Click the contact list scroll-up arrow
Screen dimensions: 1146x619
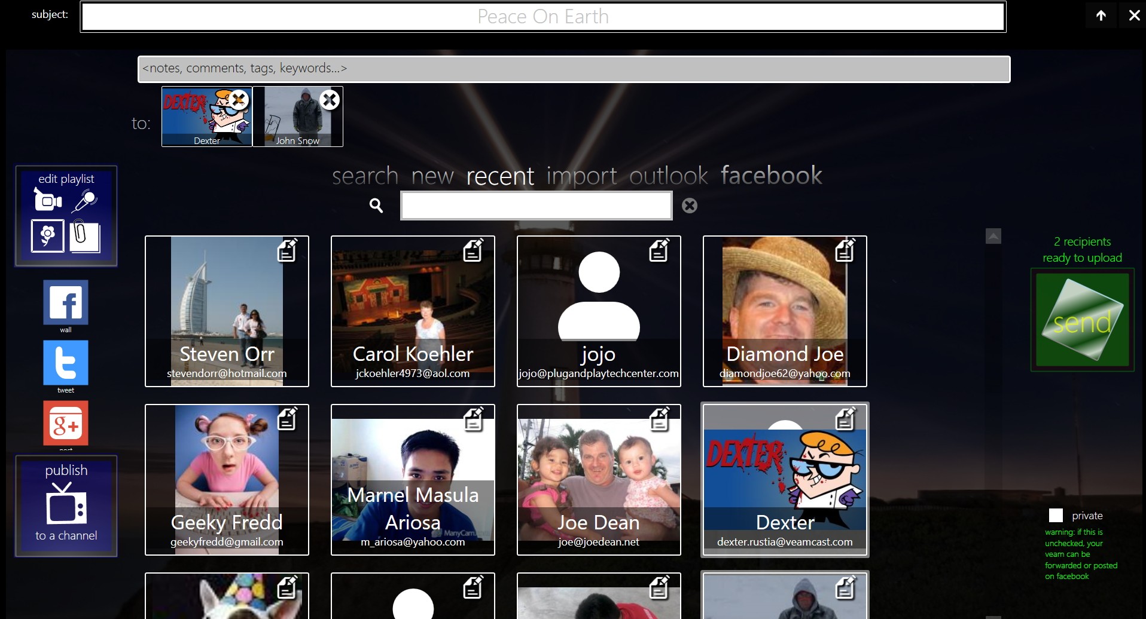[993, 236]
